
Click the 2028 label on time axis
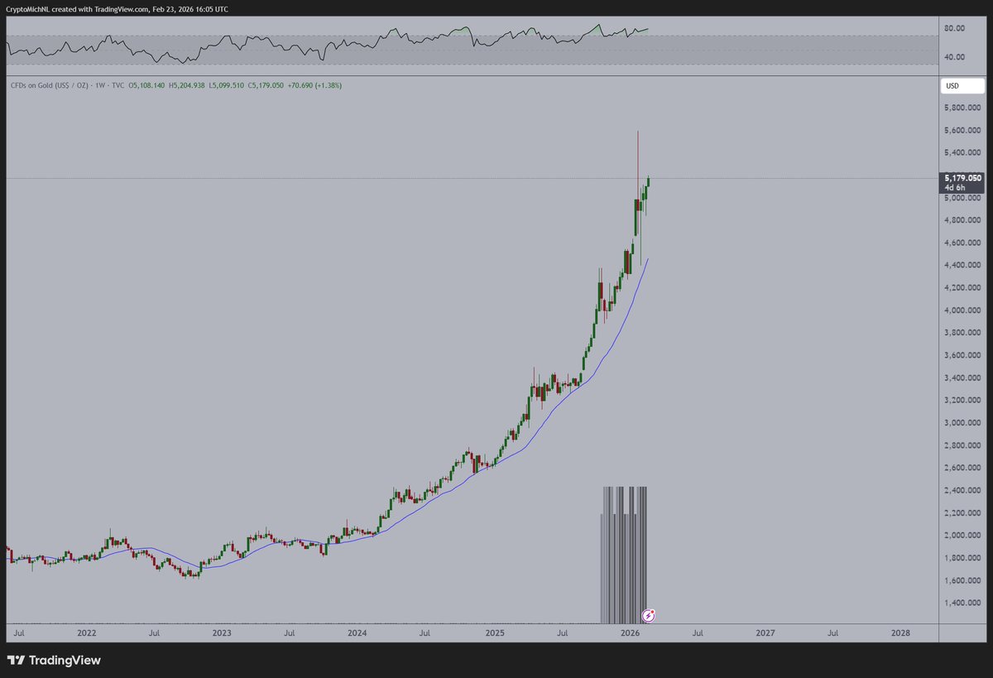900,633
